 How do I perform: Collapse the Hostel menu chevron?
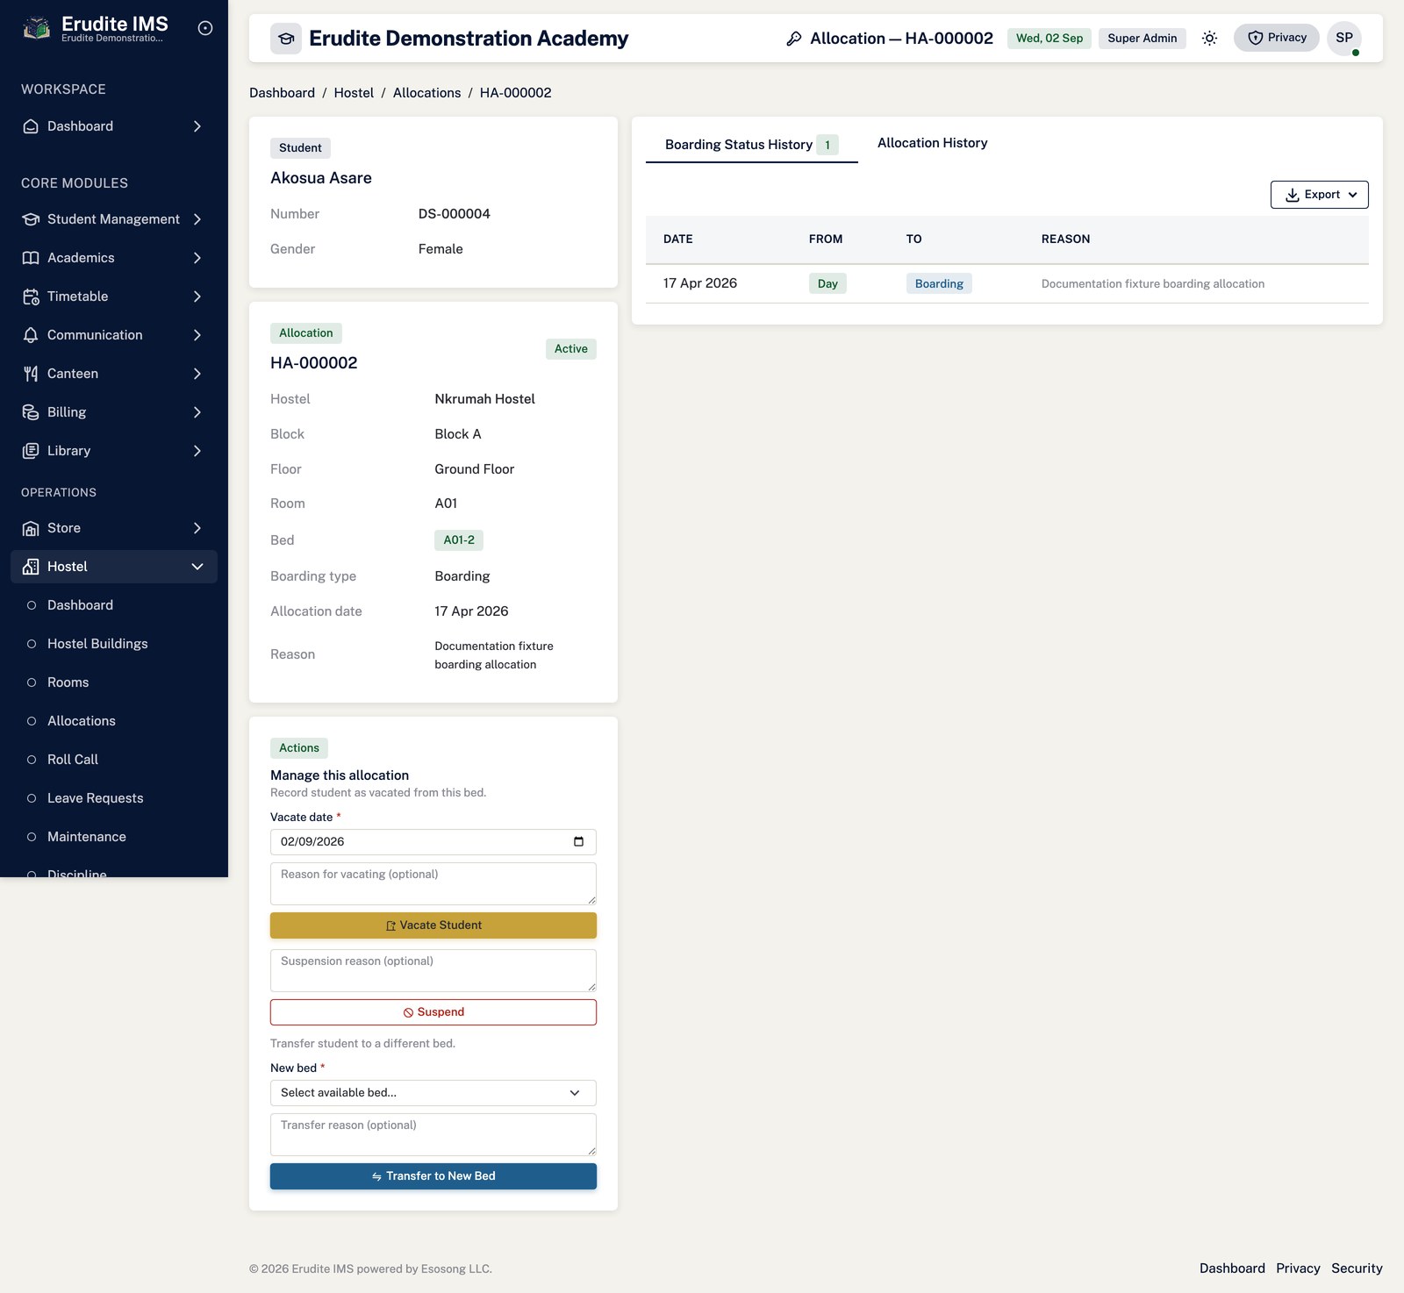click(197, 567)
